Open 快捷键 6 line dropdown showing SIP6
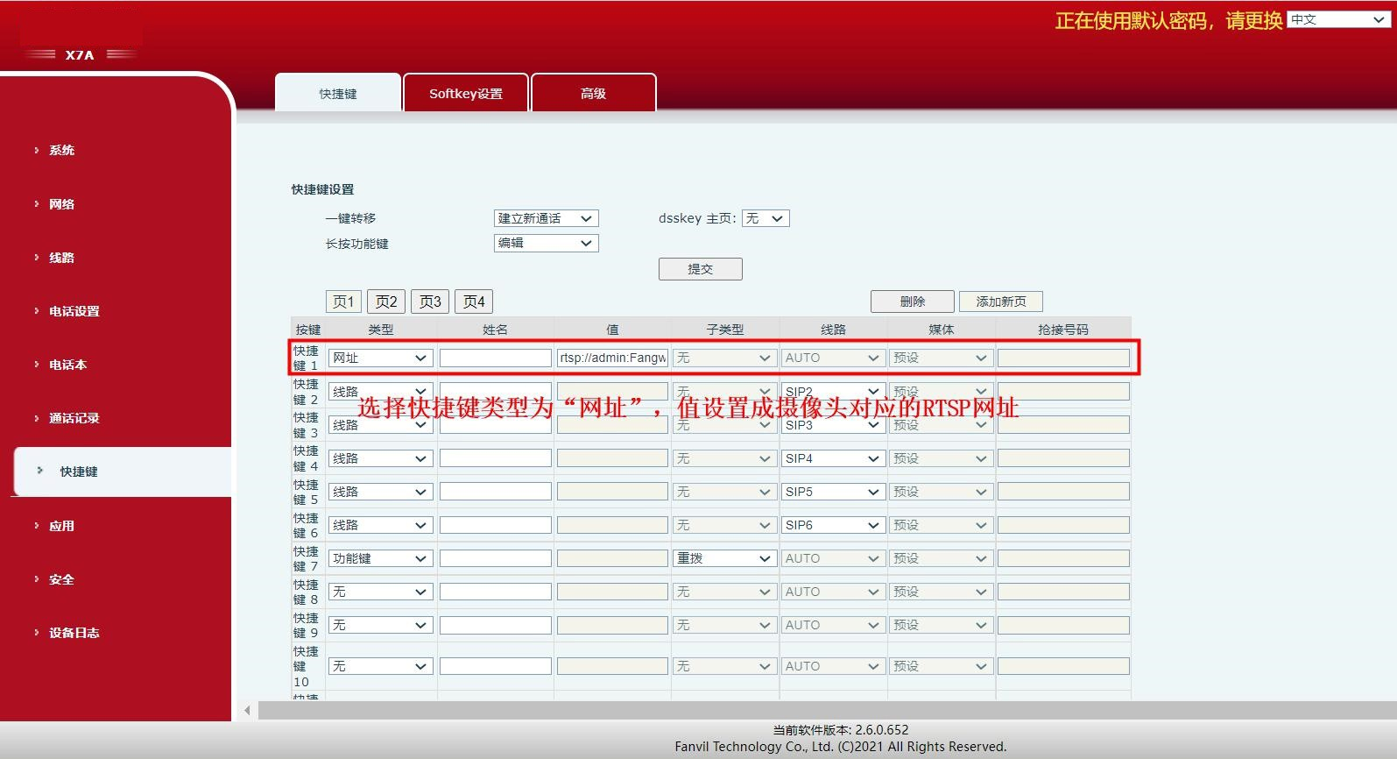 (832, 525)
